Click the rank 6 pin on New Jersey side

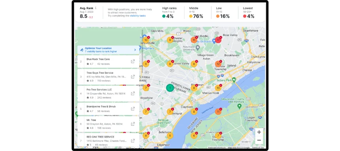(x=194, y=136)
